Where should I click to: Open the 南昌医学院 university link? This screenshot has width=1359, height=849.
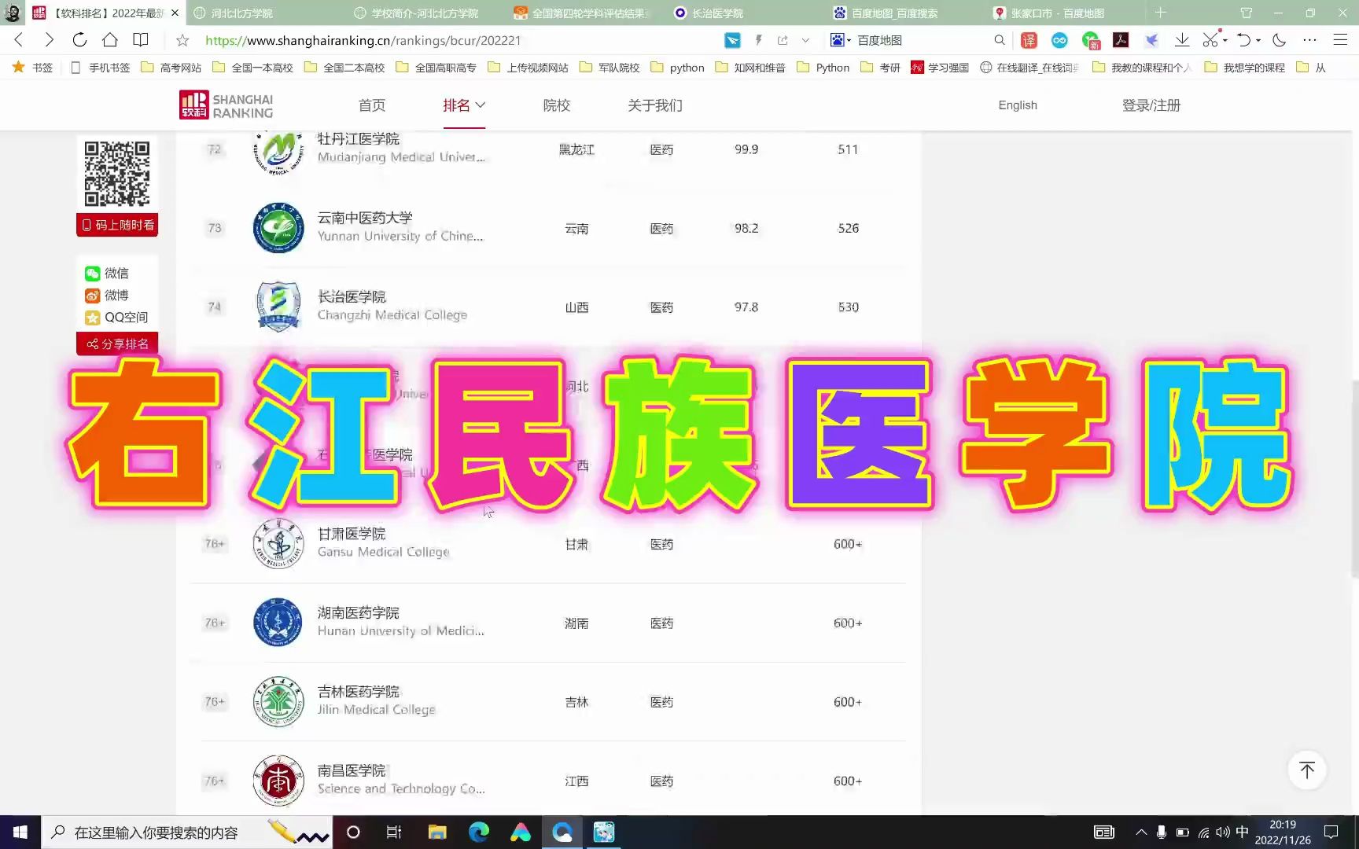(352, 770)
